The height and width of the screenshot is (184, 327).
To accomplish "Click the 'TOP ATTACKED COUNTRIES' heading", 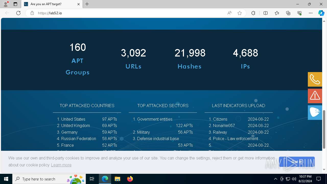I will coord(87,106).
